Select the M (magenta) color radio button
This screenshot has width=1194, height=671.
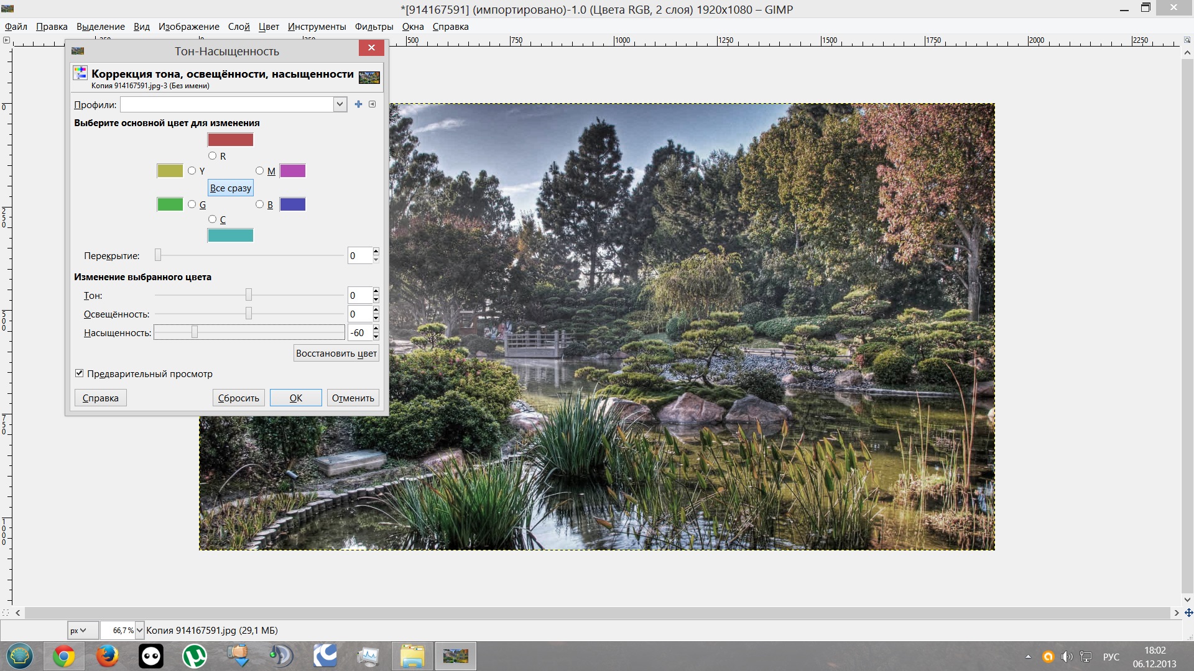pos(260,171)
